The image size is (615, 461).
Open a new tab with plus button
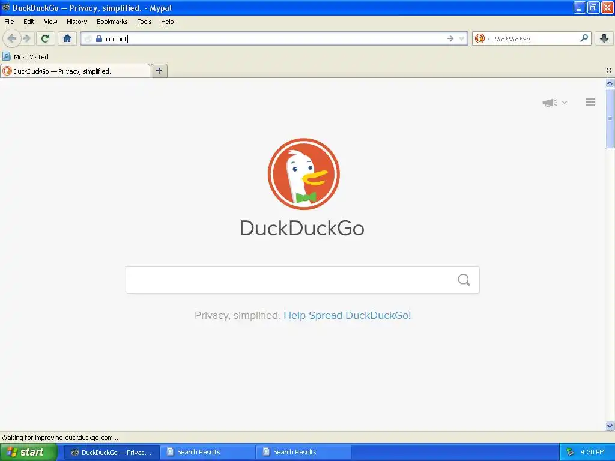(159, 71)
